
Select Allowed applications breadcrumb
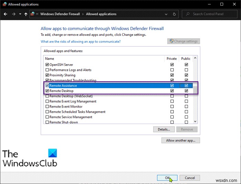(x=101, y=14)
